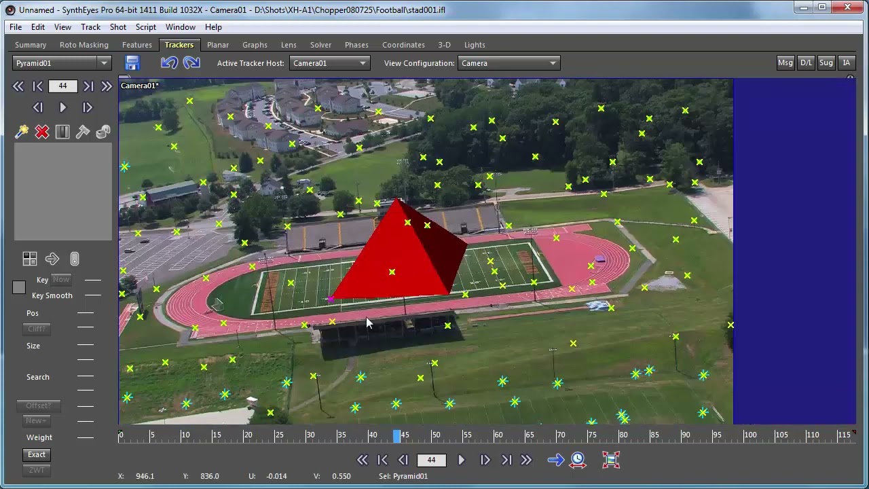
Task: Click the two-bar channel icon beside red X
Action: pyautogui.click(x=62, y=132)
